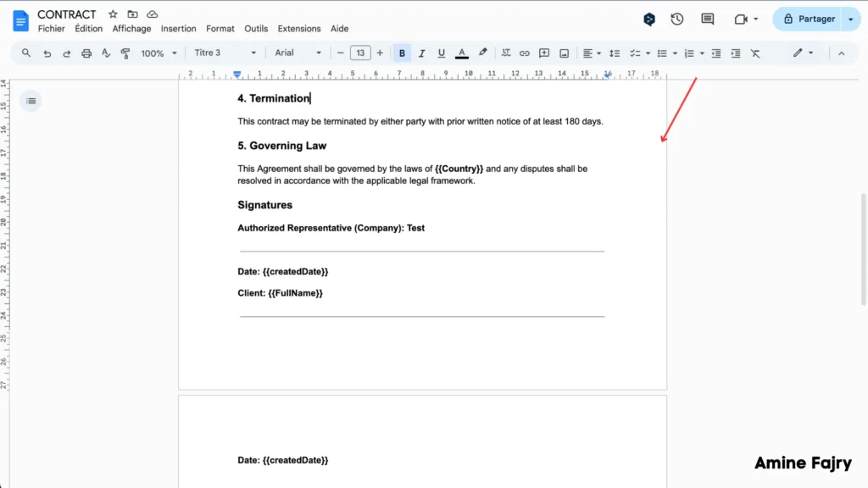Increase paragraph indent
This screenshot has height=488, width=868.
click(x=736, y=53)
